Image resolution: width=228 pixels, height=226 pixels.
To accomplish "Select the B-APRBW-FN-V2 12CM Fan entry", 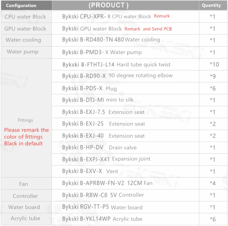I will point(107,183).
